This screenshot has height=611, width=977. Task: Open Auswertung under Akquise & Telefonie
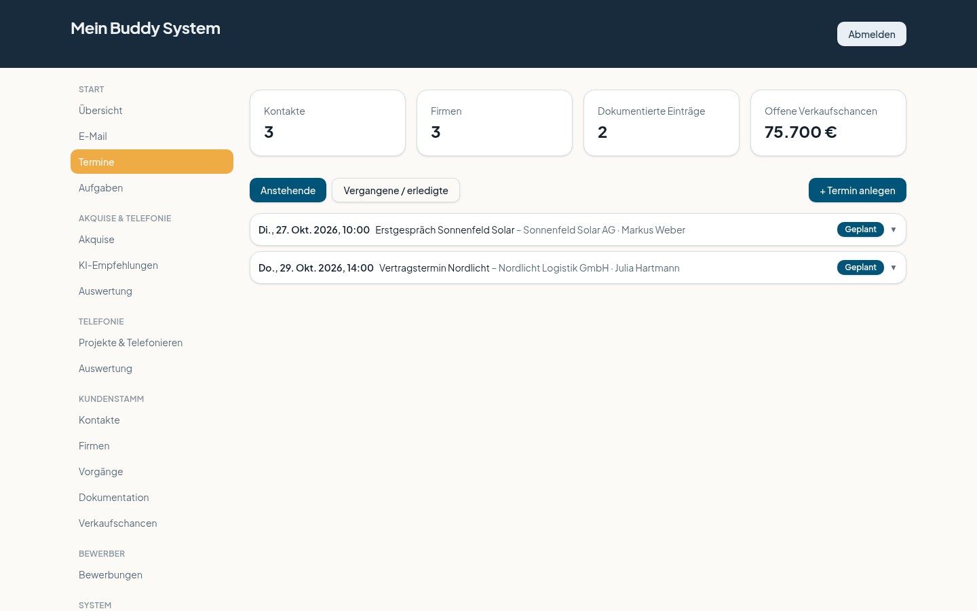coord(152,291)
